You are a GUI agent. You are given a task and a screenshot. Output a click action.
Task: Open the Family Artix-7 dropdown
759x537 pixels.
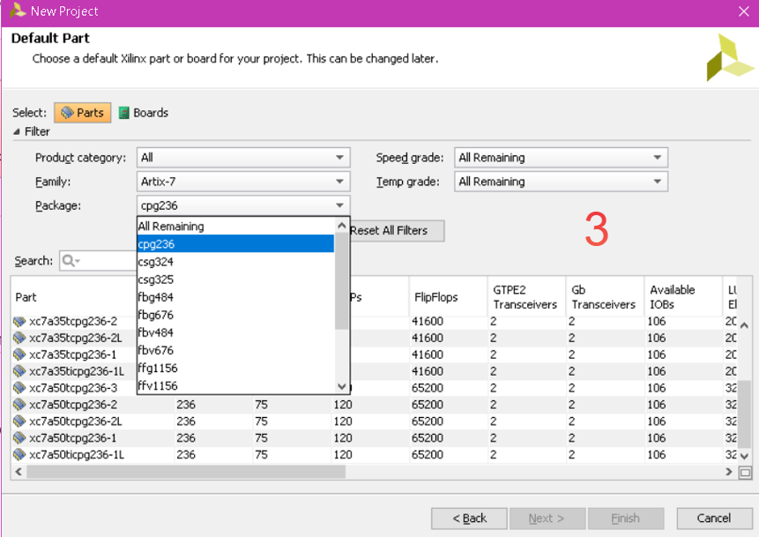[243, 182]
